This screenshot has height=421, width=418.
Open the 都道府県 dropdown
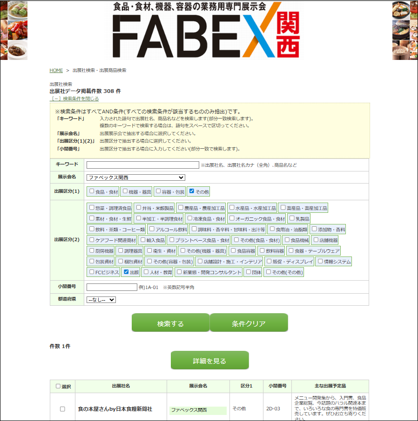[x=101, y=300]
